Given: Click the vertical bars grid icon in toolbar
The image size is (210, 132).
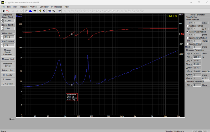Looking at the screenshot, I should pos(27,11).
